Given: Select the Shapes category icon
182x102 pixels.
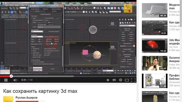Looking at the screenshot, I should 123,23.
